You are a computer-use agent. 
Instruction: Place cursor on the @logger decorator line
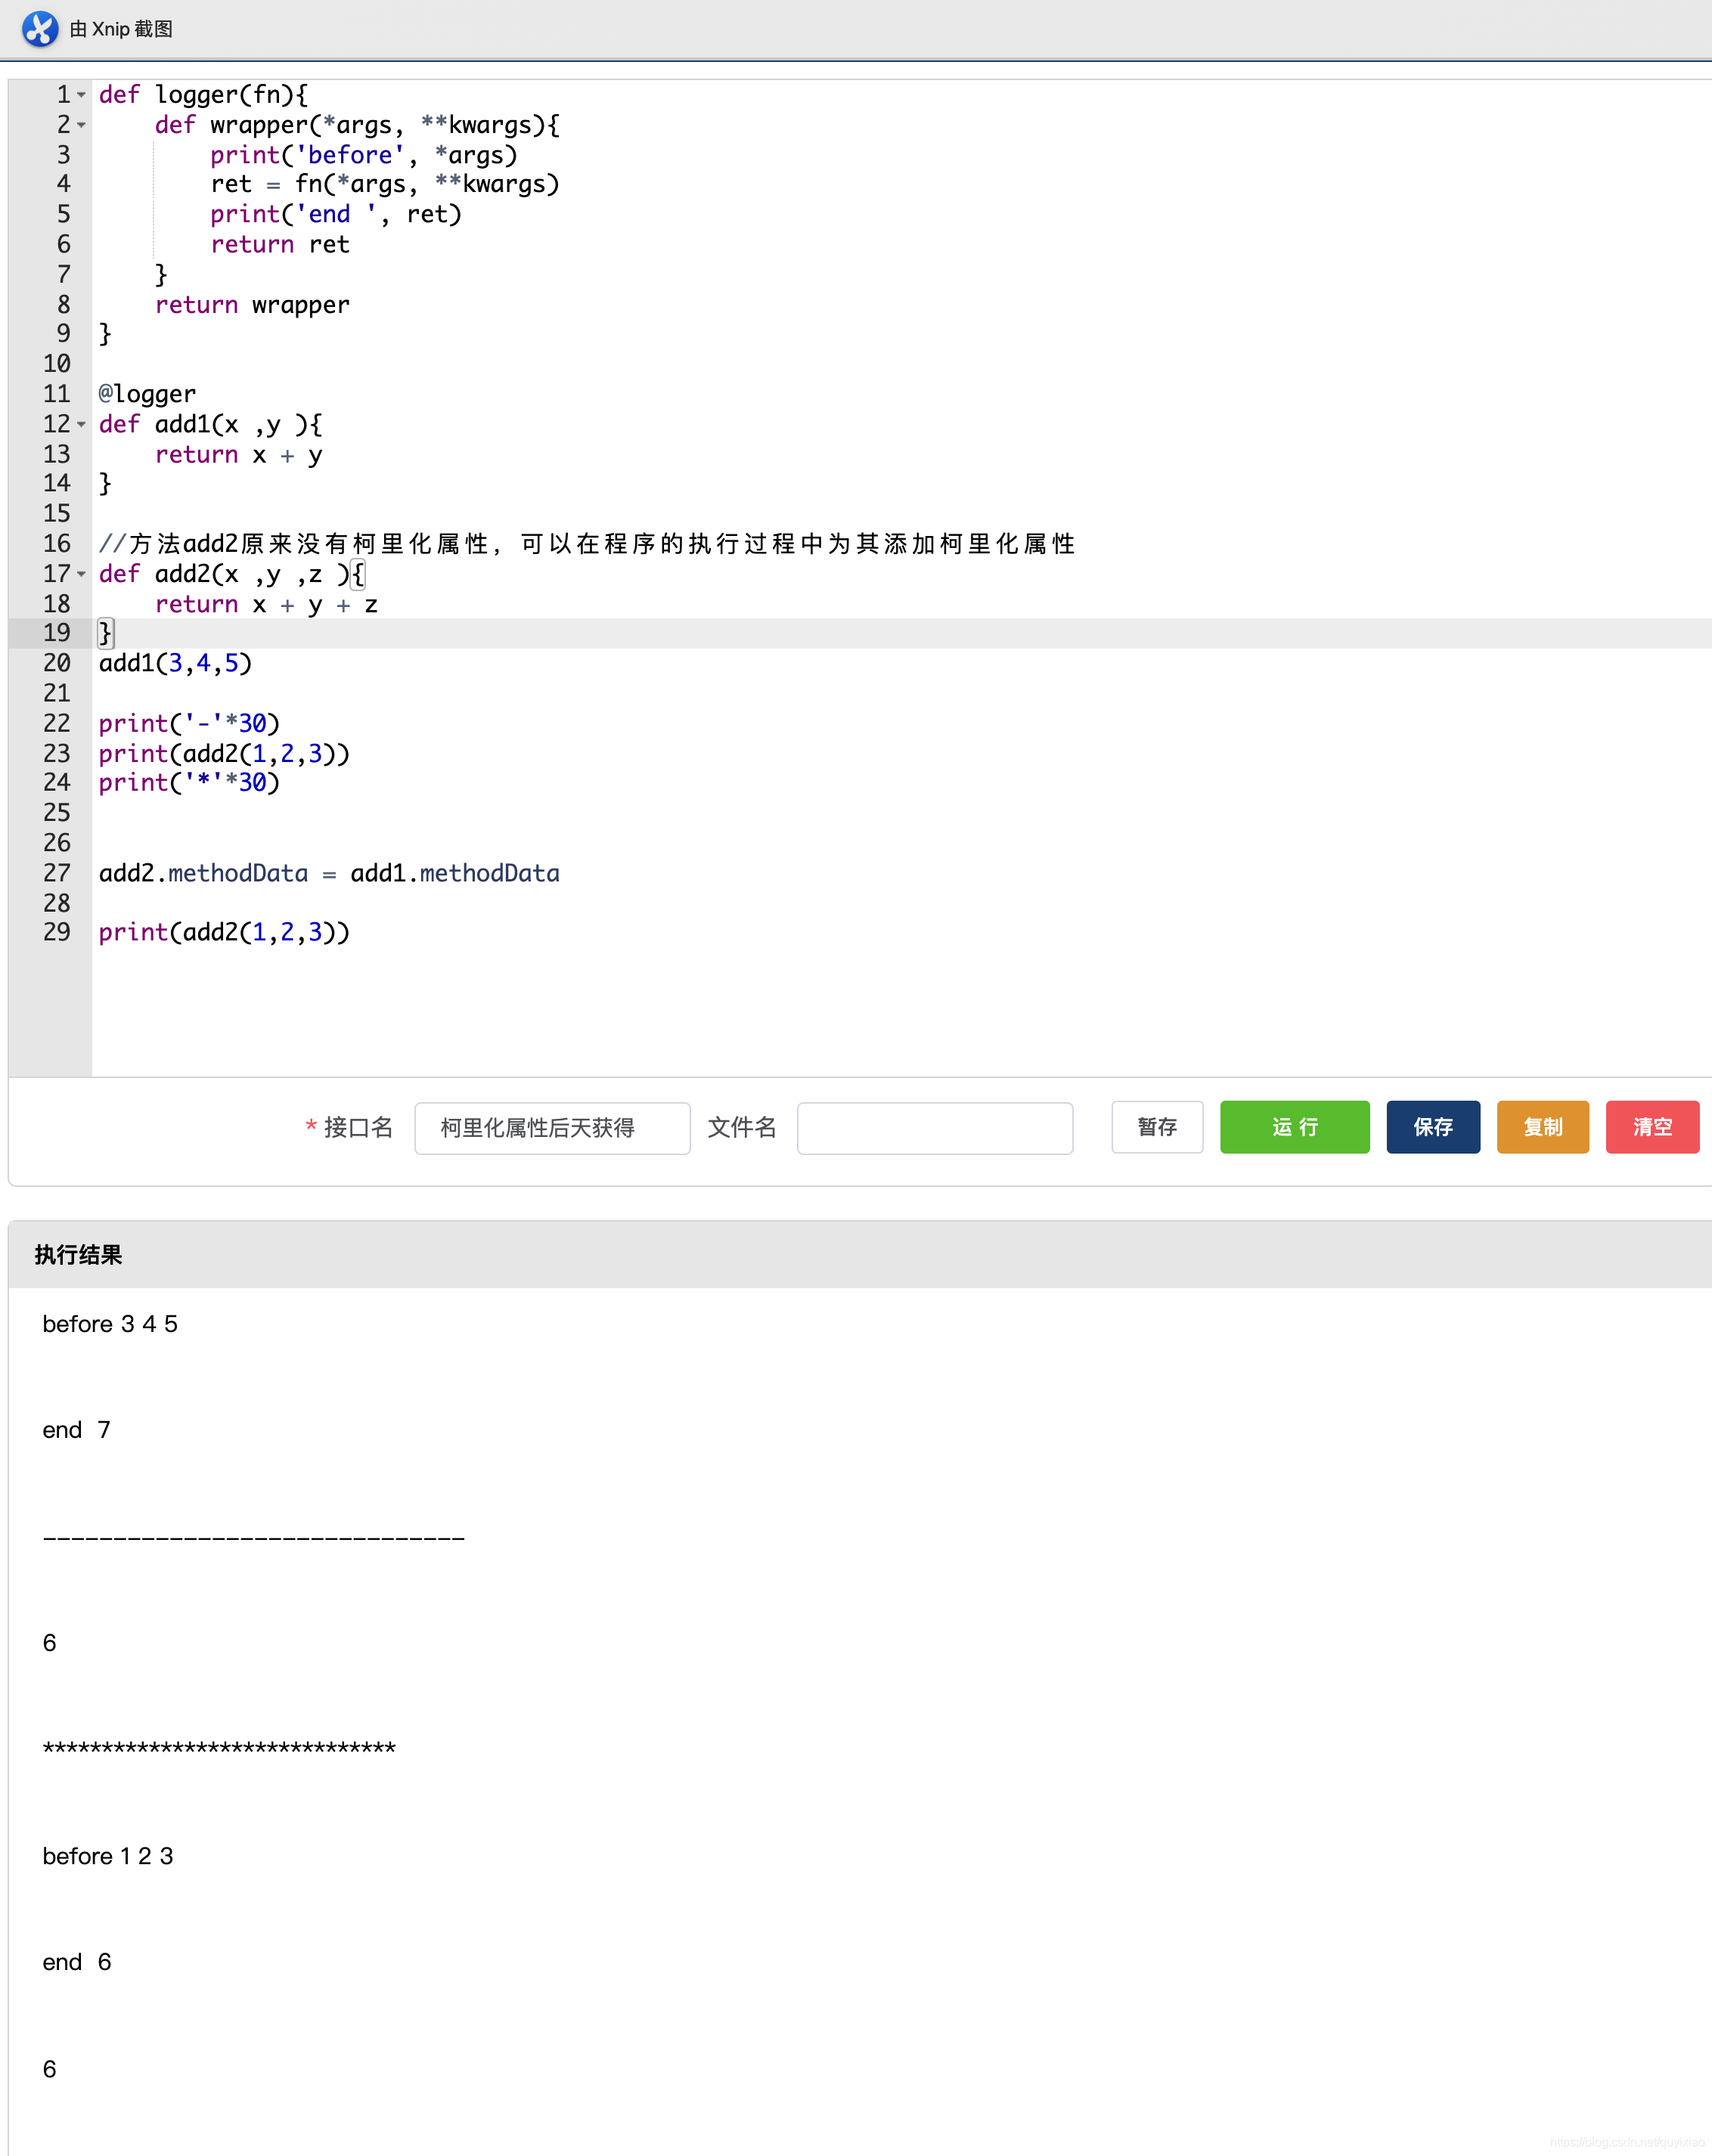(147, 394)
